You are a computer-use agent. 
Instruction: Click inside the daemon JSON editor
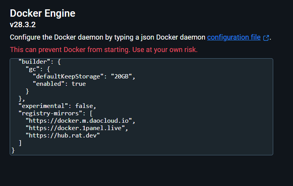click(x=141, y=107)
